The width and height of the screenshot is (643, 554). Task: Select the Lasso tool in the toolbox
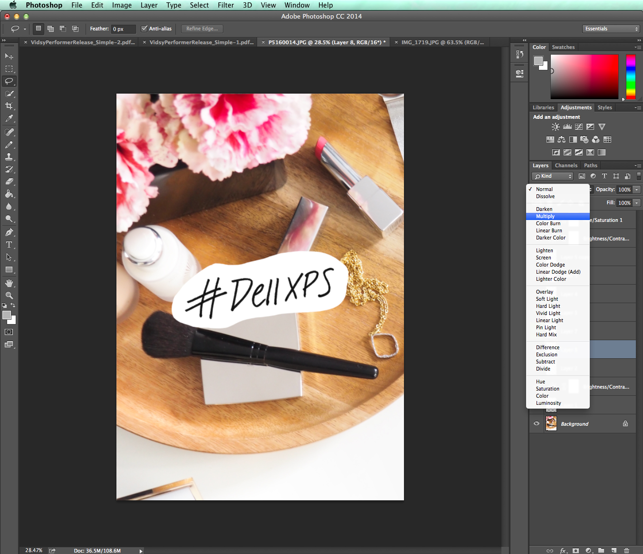click(x=9, y=81)
